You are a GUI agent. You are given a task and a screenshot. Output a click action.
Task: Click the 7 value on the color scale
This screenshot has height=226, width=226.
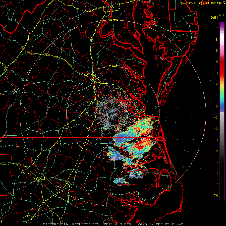click(217, 28)
